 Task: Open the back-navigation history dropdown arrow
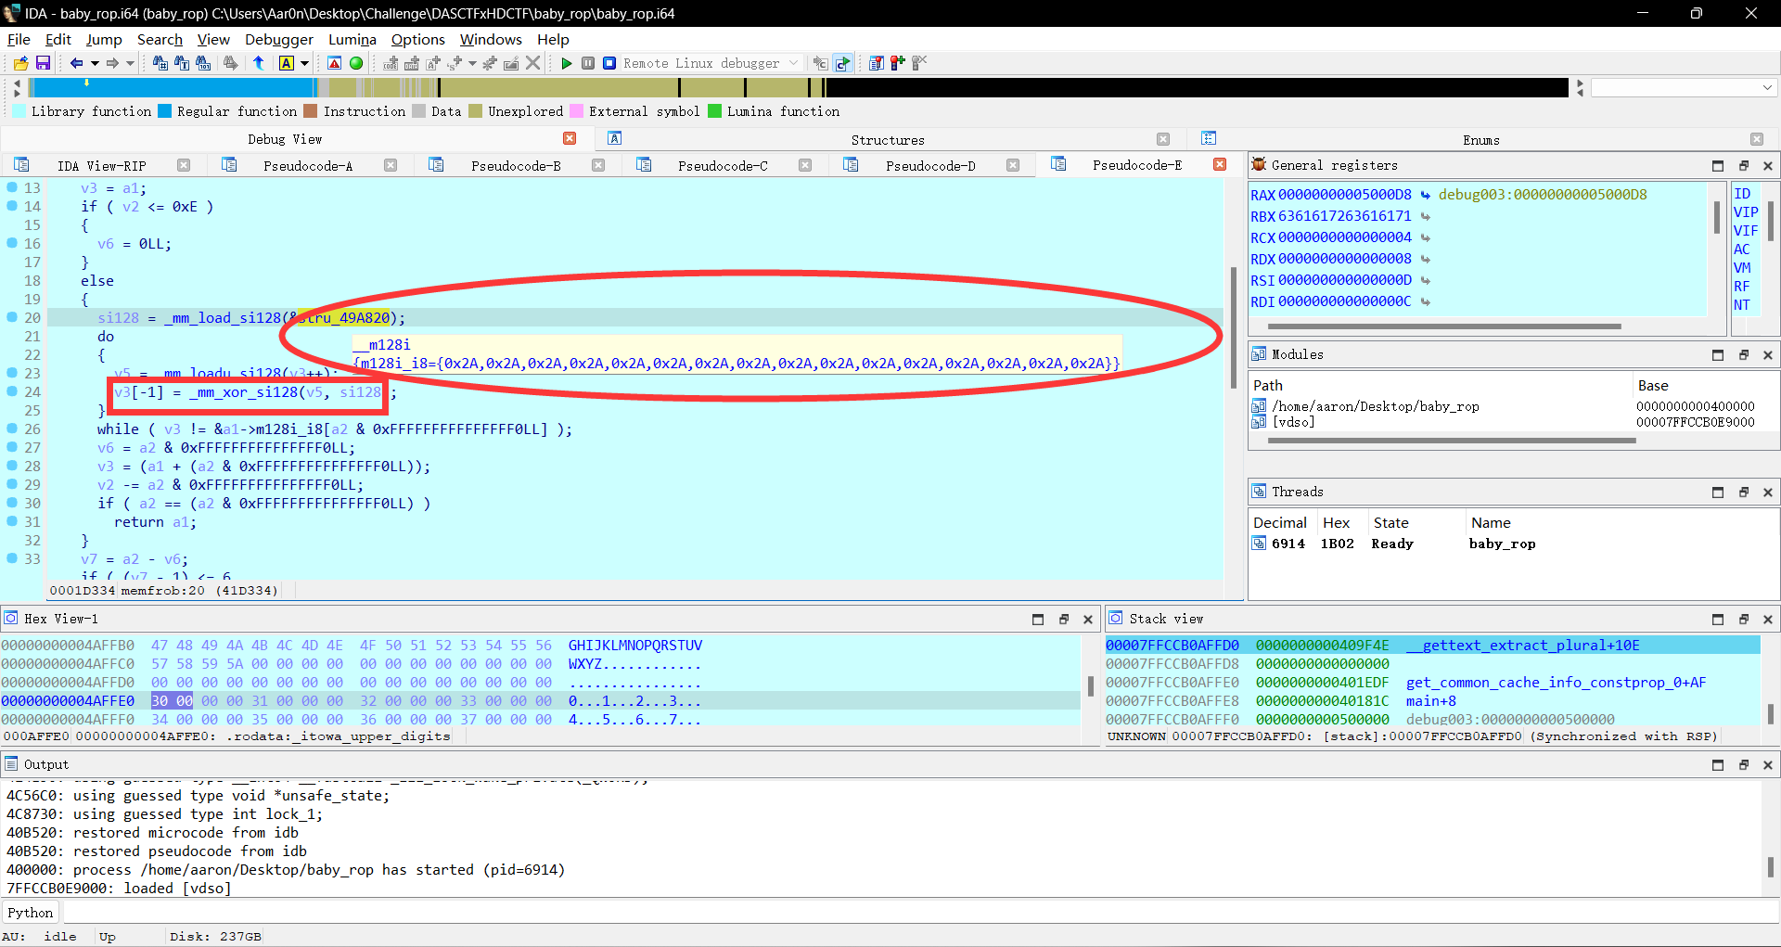point(95,63)
